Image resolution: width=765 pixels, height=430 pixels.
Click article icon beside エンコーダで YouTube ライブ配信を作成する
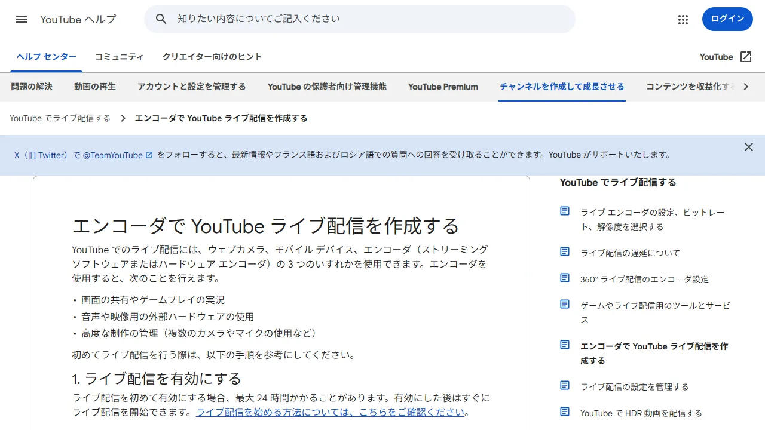(x=565, y=345)
